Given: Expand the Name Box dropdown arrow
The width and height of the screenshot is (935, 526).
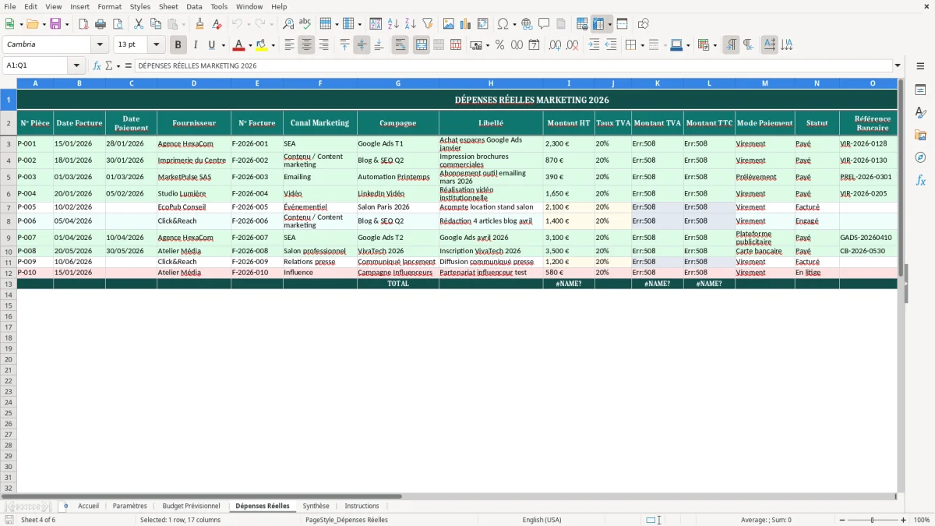Looking at the screenshot, I should coord(76,65).
